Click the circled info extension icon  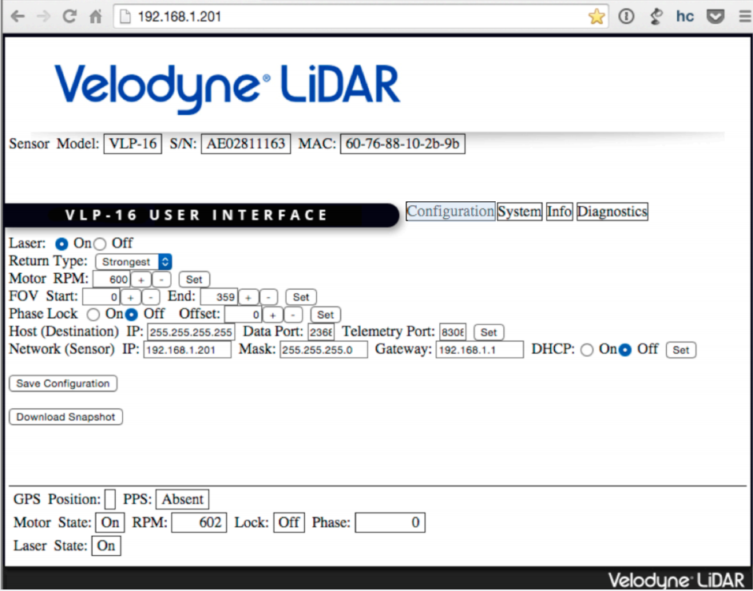coord(626,16)
